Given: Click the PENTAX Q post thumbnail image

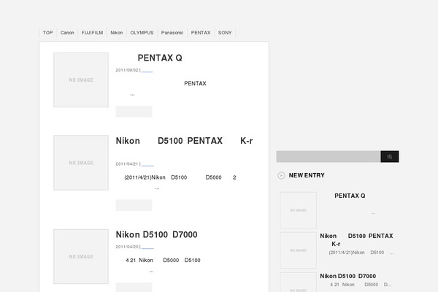Looking at the screenshot, I should coord(81,80).
